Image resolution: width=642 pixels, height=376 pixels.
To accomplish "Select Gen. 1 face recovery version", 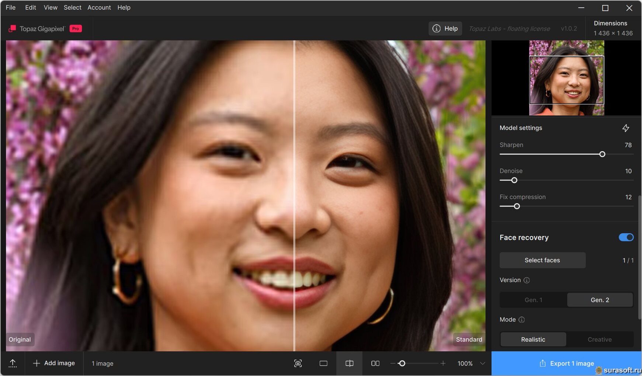I will point(533,300).
